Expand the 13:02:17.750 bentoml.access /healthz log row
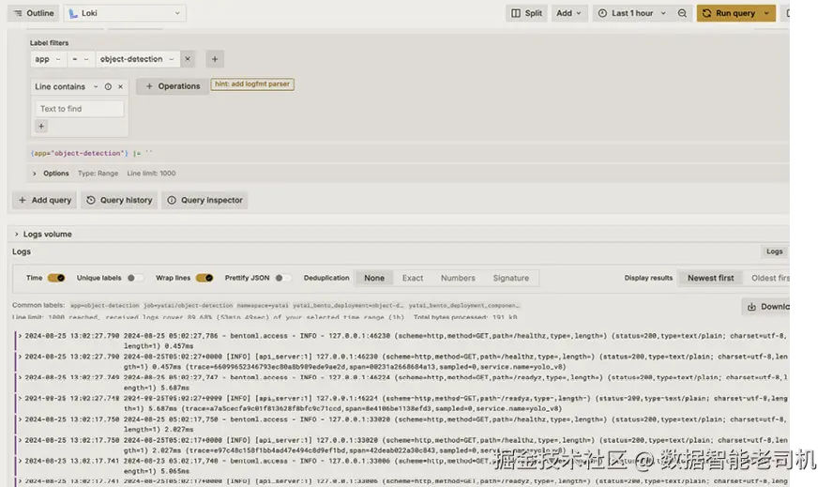The image size is (832, 487). [401, 424]
